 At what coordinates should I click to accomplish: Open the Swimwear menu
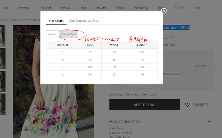[x=24, y=8]
